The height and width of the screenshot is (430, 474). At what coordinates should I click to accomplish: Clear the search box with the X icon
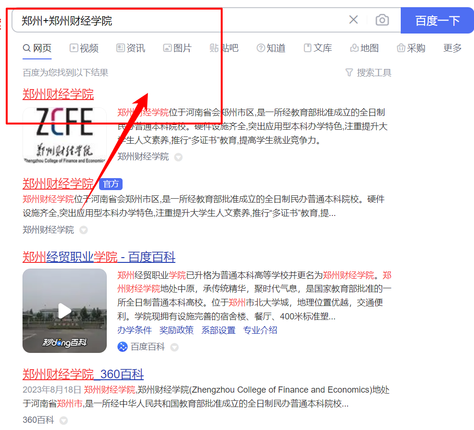[x=353, y=20]
